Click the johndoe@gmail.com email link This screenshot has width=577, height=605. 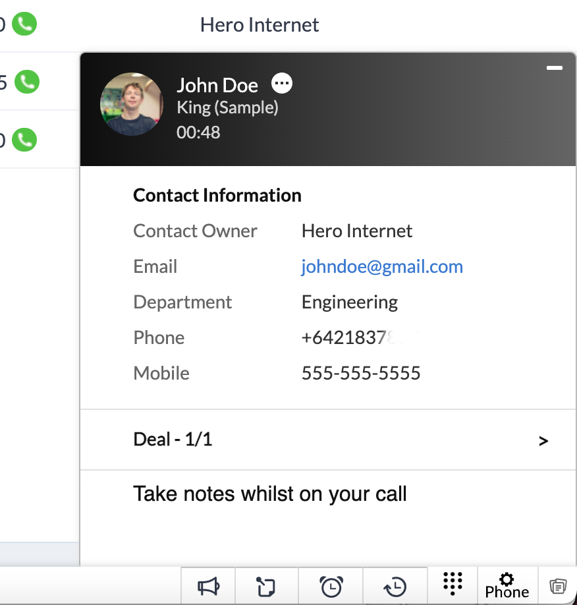pos(382,267)
